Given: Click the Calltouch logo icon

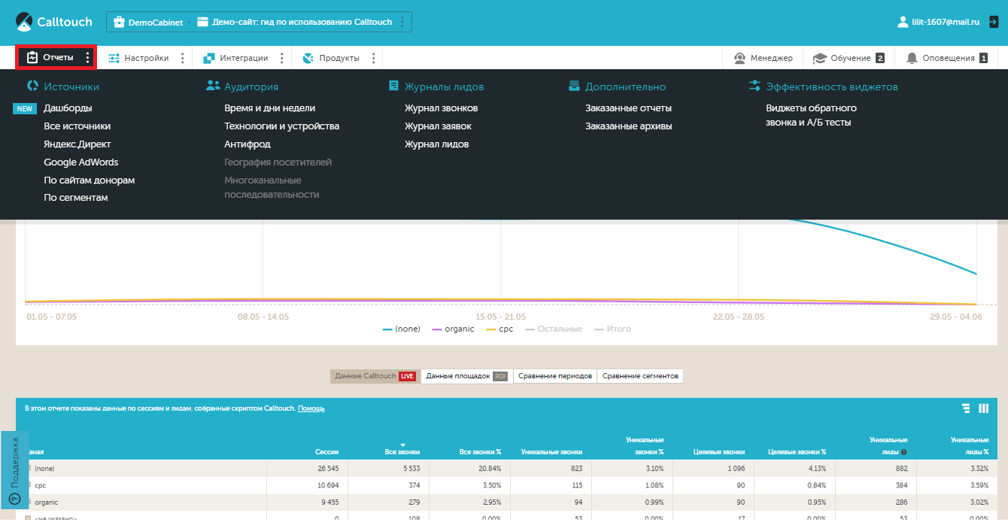Looking at the screenshot, I should (25, 22).
